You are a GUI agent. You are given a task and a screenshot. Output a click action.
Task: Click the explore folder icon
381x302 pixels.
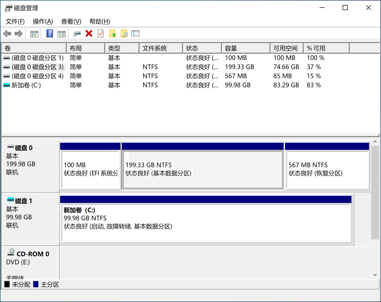tap(124, 33)
